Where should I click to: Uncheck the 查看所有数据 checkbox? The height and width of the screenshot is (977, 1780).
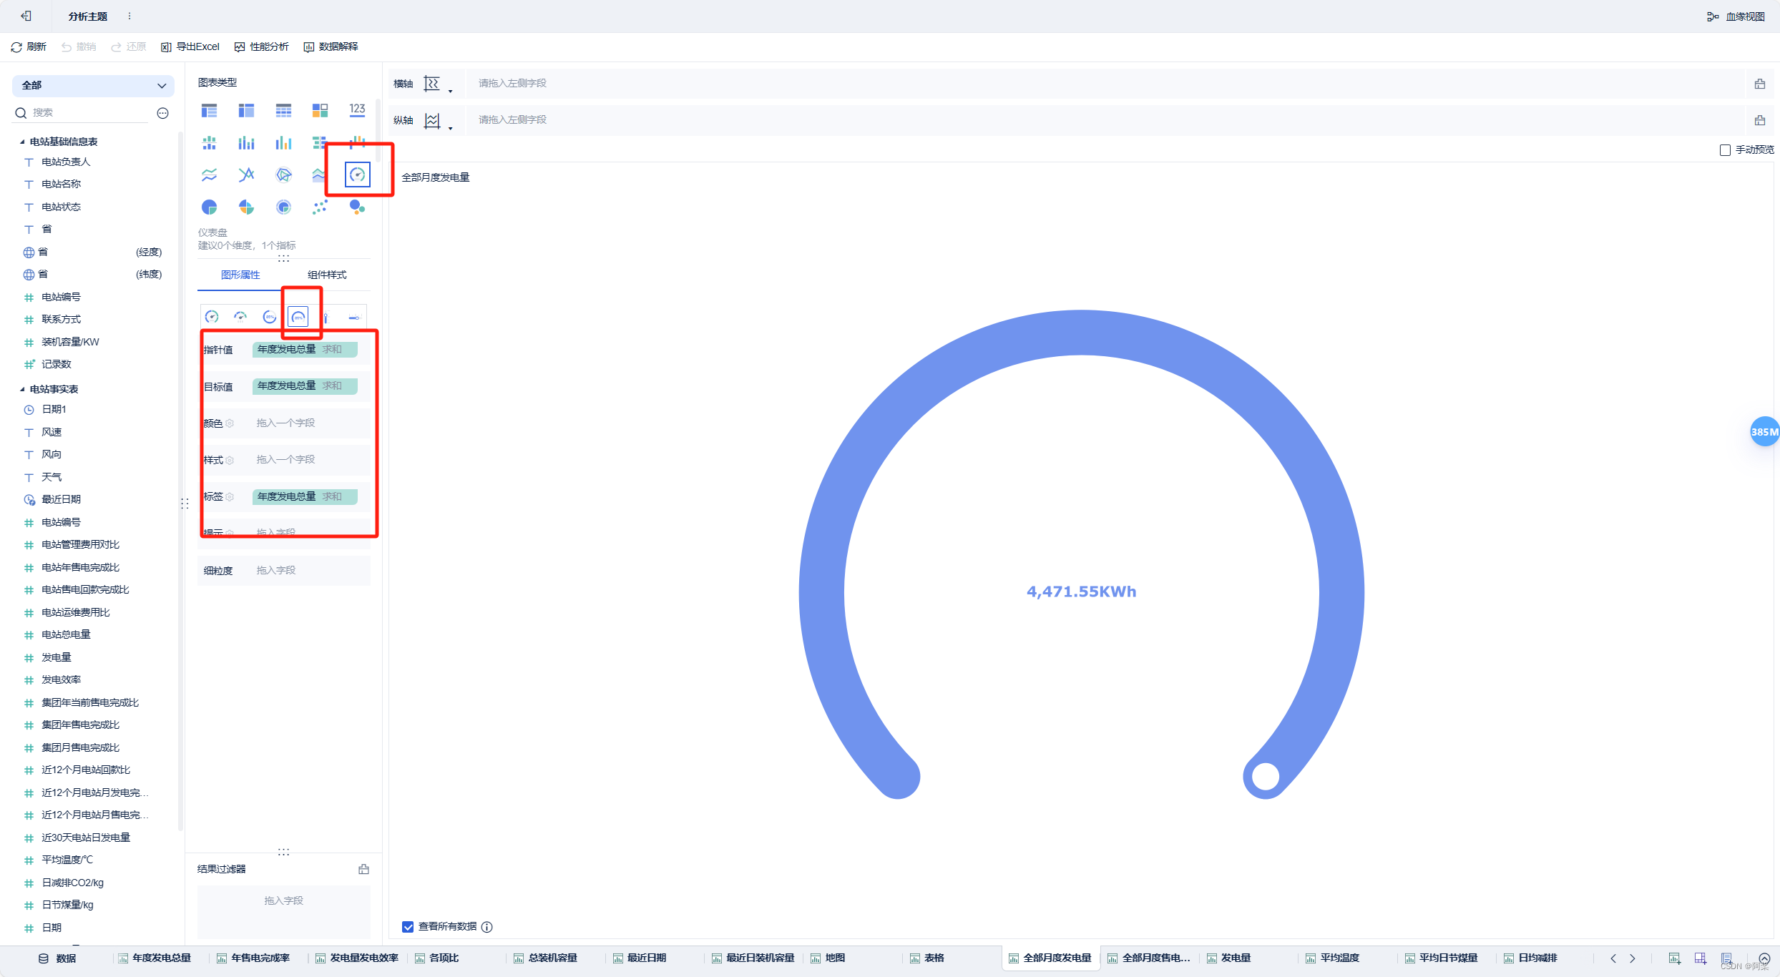(x=408, y=927)
